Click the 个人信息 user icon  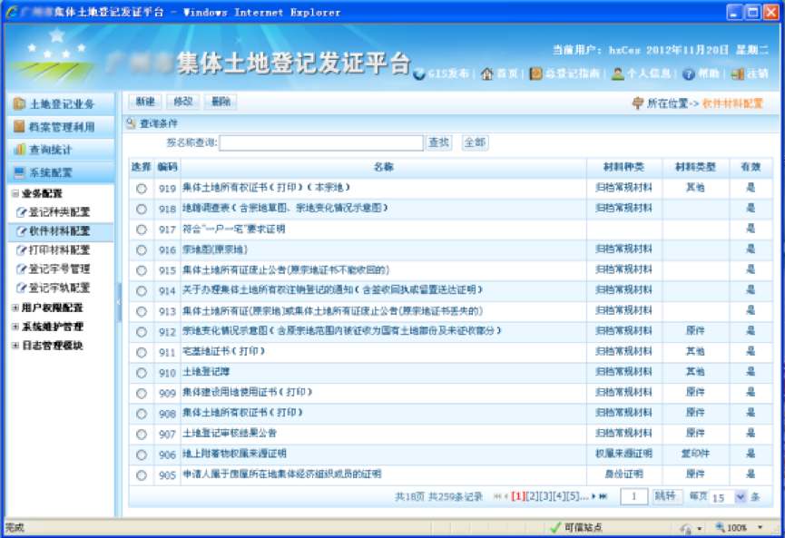(618, 74)
